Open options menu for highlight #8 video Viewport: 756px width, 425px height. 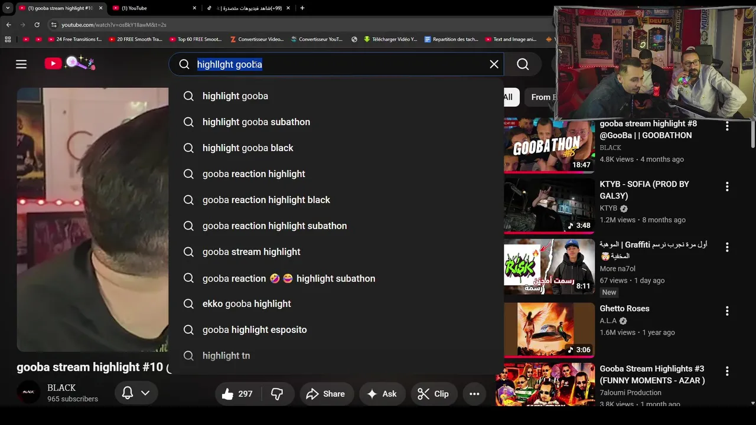click(727, 126)
